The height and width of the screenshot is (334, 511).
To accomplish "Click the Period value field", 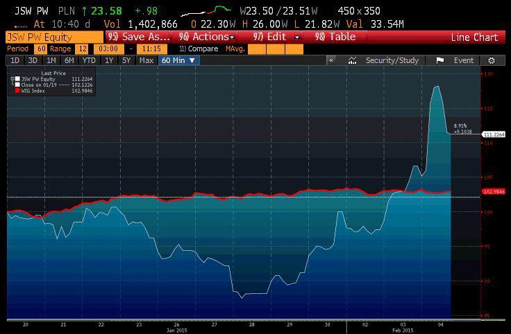I will [x=41, y=49].
